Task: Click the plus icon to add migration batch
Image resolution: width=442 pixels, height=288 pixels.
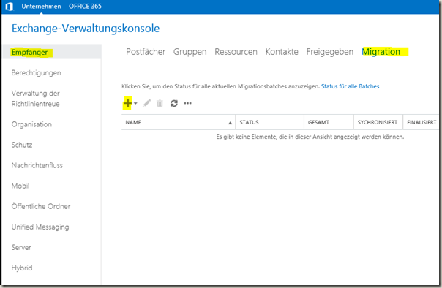Action: coord(127,103)
